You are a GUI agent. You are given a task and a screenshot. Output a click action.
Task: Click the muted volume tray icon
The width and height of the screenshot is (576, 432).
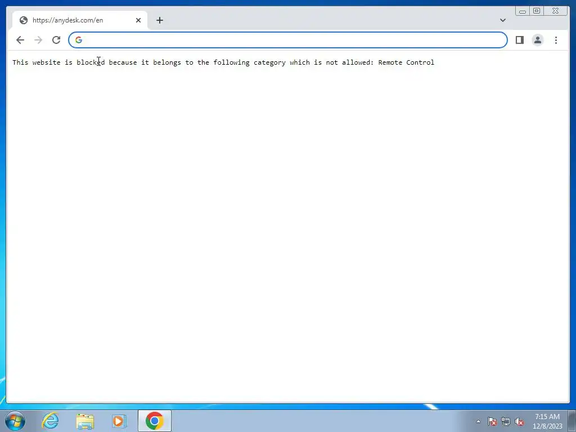(x=519, y=421)
